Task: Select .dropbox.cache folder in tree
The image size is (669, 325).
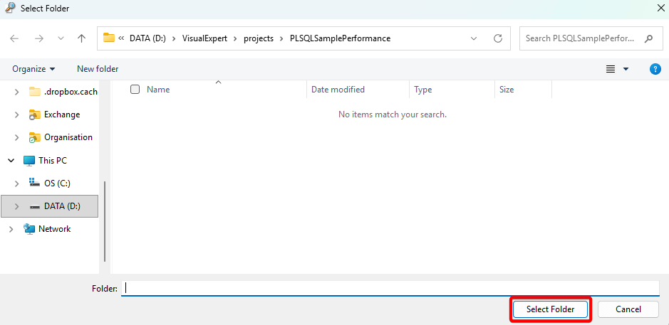Action: coord(63,92)
